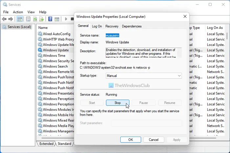Image resolution: width=230 pixels, height=153 pixels.
Task: Open the Properties toolbar icon in Services
Action: tap(28, 19)
